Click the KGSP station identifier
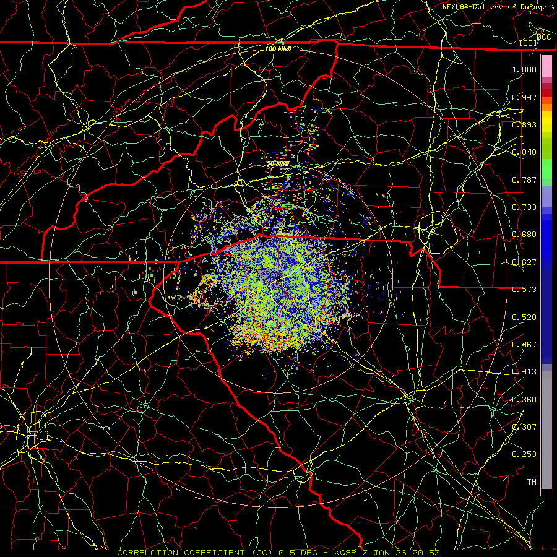This screenshot has width=557, height=557. point(345,553)
